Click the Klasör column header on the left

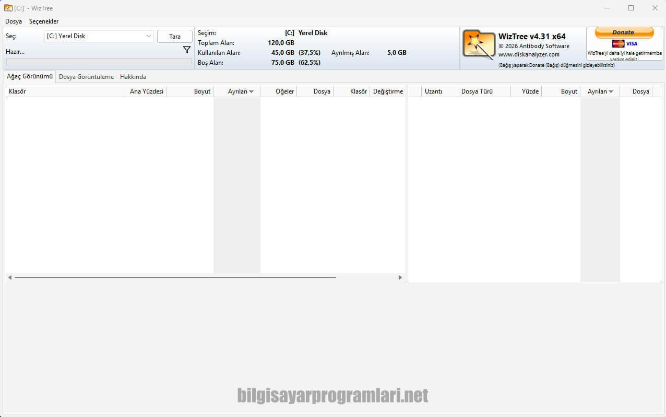pyautogui.click(x=65, y=91)
